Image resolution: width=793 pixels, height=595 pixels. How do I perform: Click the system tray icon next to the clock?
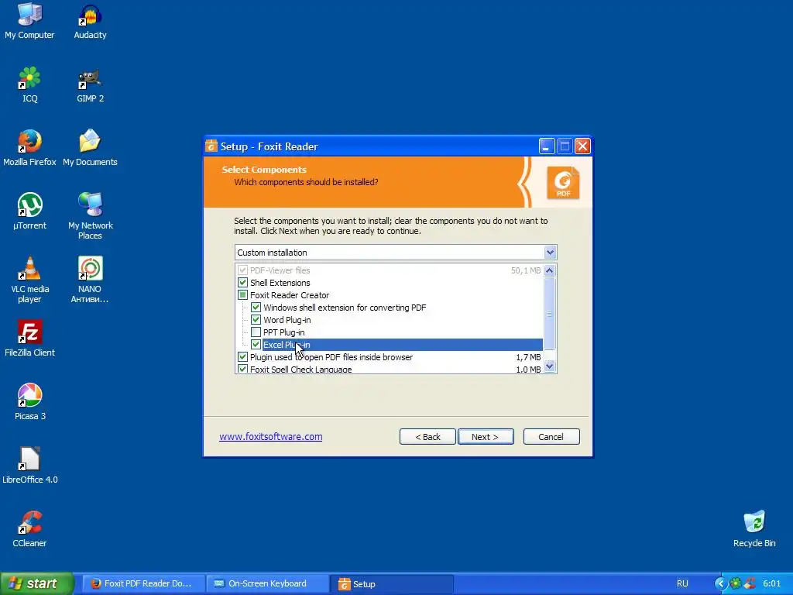coord(750,584)
